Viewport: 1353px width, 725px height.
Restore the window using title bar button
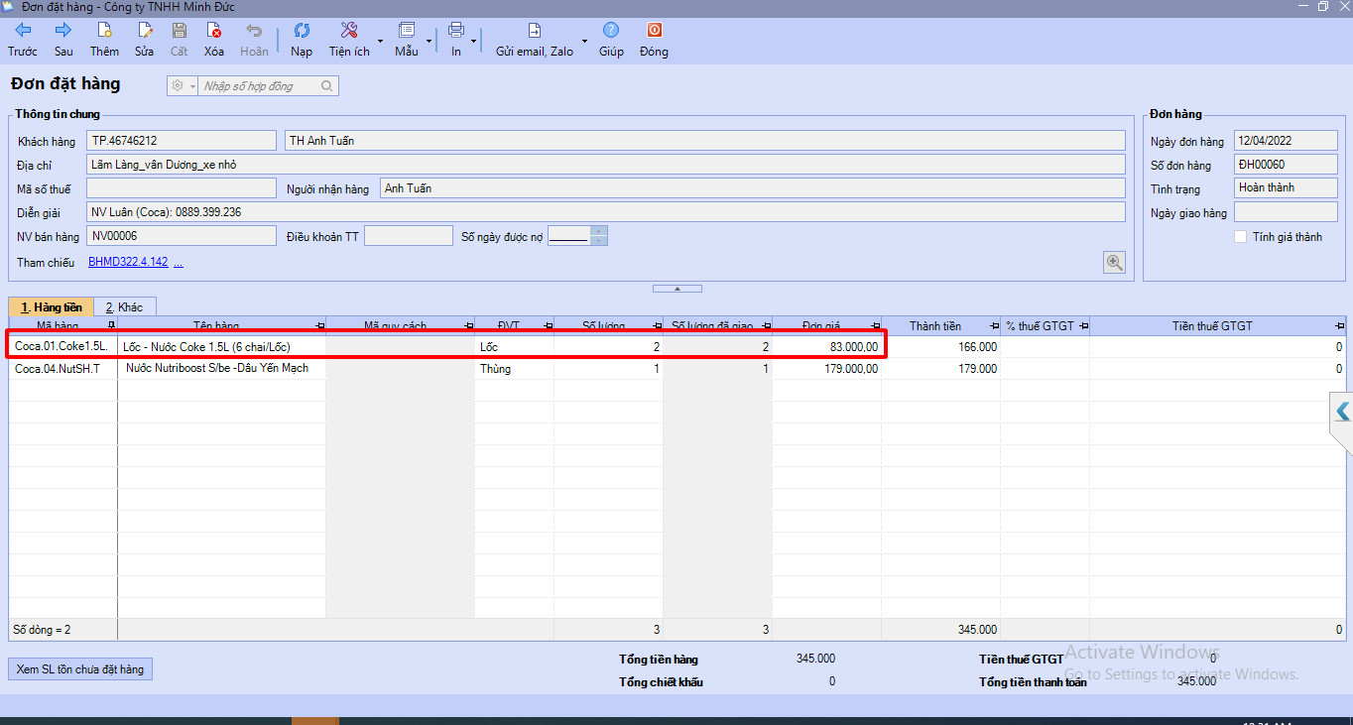coord(1323,6)
